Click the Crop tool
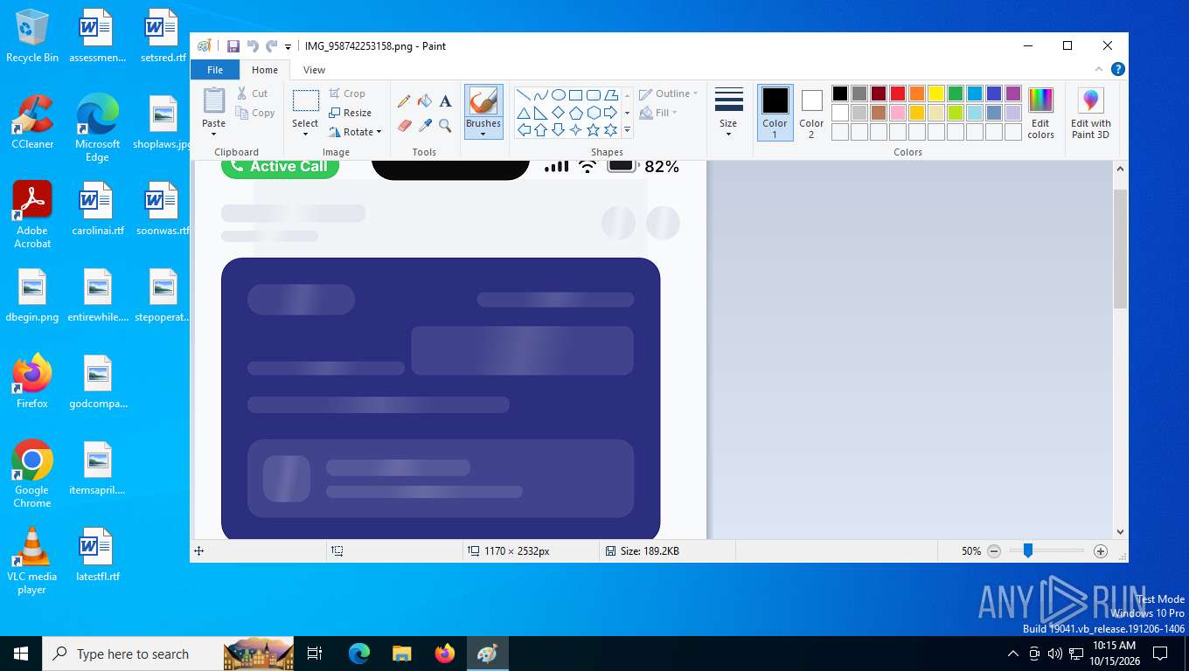1189x671 pixels. [x=347, y=93]
